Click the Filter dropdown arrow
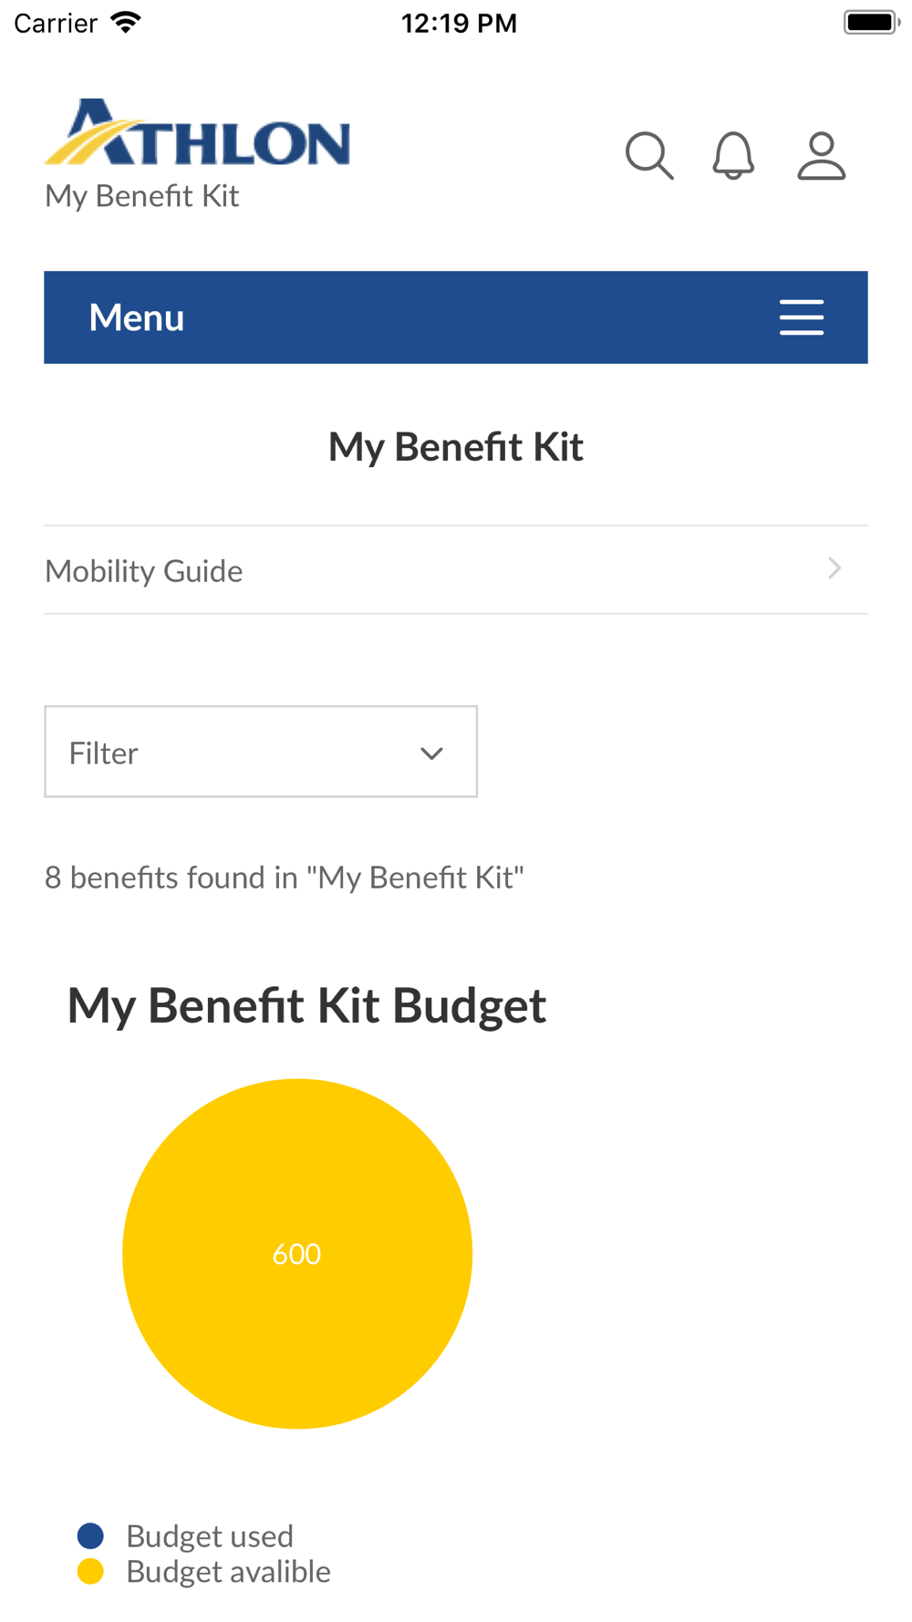Viewport: 912px width, 1622px height. [431, 754]
